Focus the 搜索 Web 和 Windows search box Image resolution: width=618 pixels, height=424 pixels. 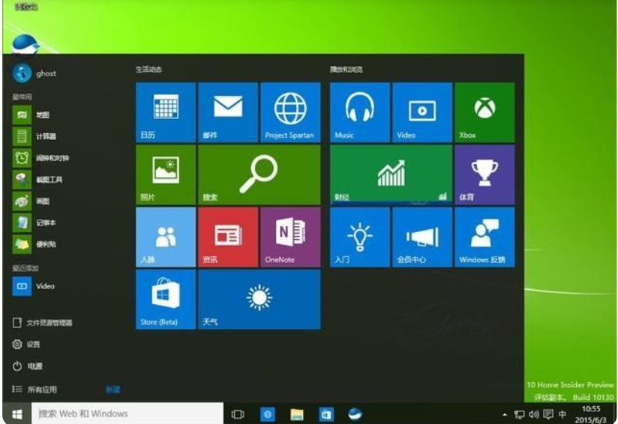[127, 414]
